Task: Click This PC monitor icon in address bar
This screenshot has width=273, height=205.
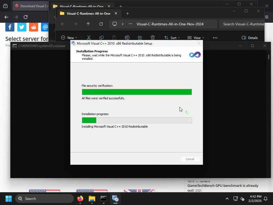Action: tap(115, 24)
